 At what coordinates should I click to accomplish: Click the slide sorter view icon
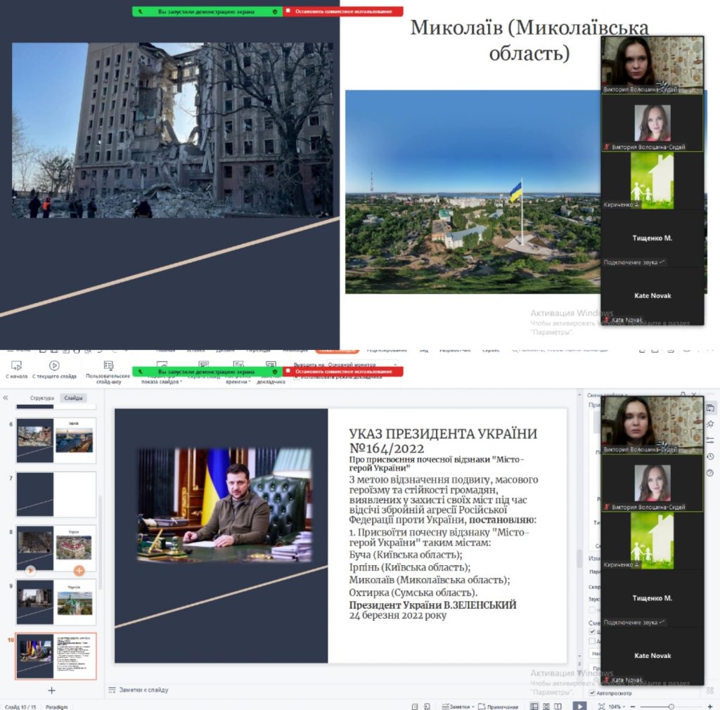(x=545, y=706)
